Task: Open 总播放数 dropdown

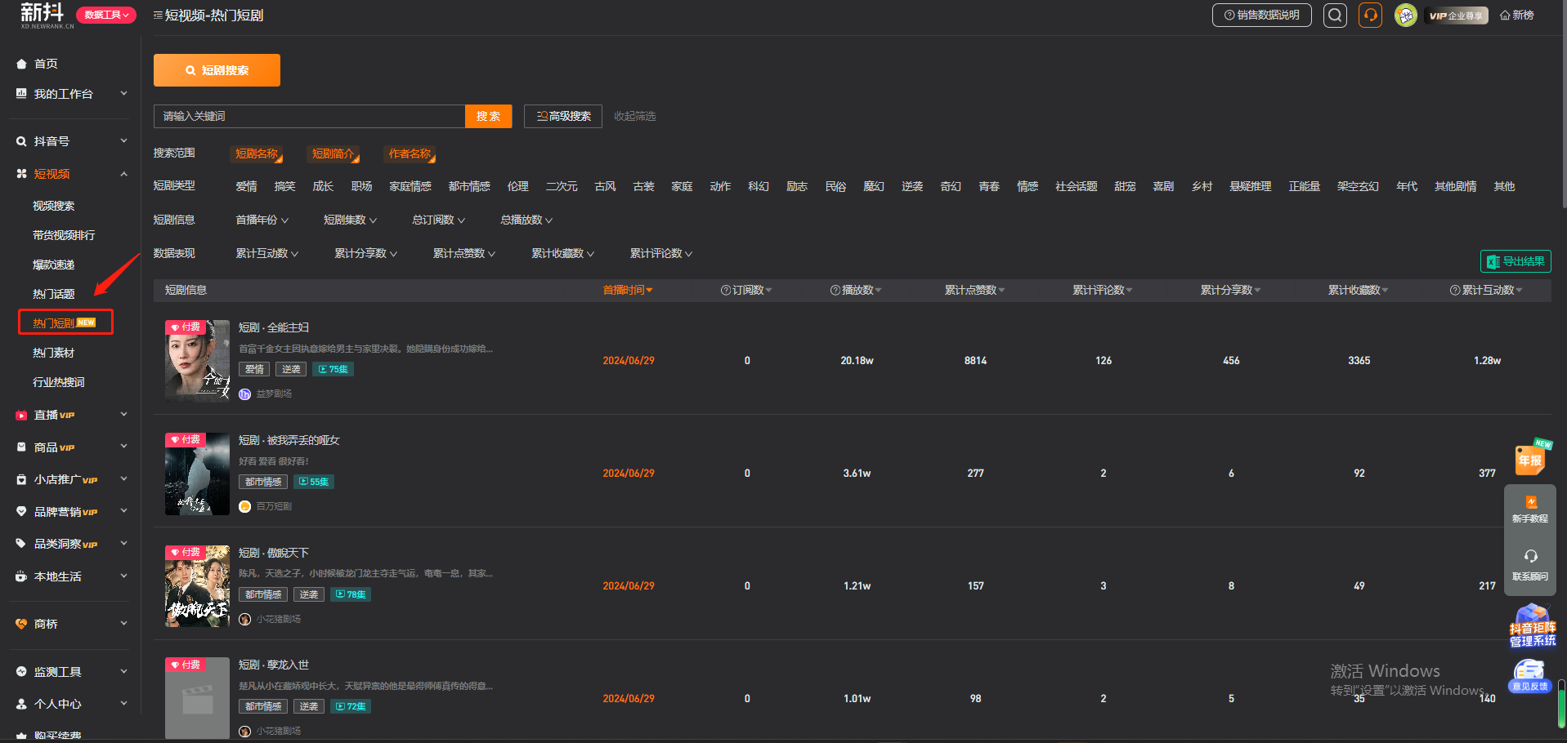Action: tap(526, 220)
